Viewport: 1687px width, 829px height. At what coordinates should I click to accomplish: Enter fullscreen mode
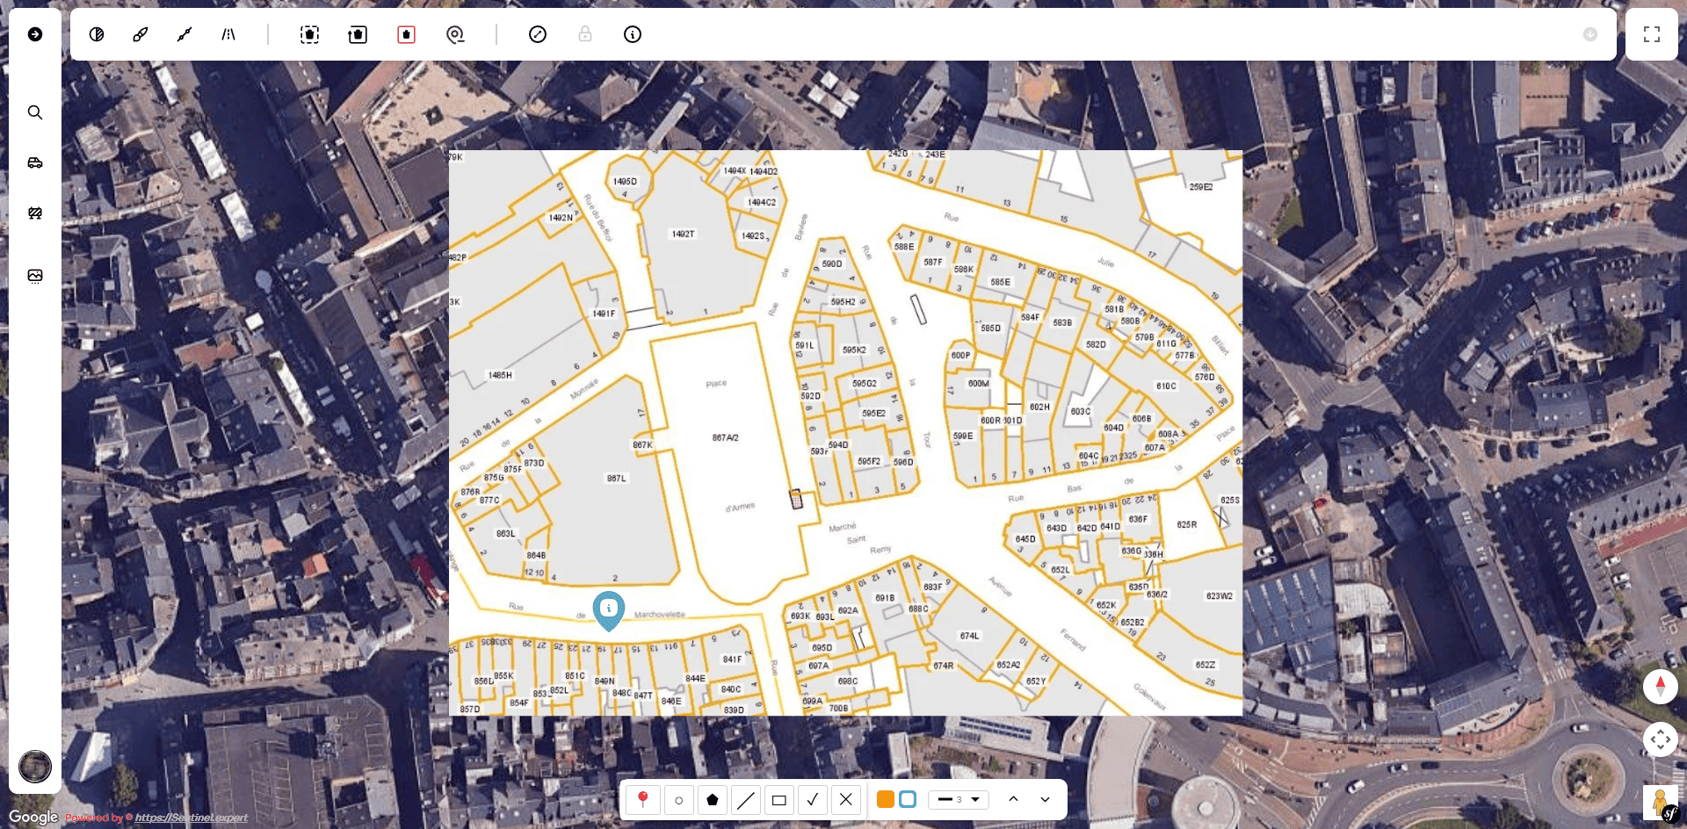click(1652, 34)
